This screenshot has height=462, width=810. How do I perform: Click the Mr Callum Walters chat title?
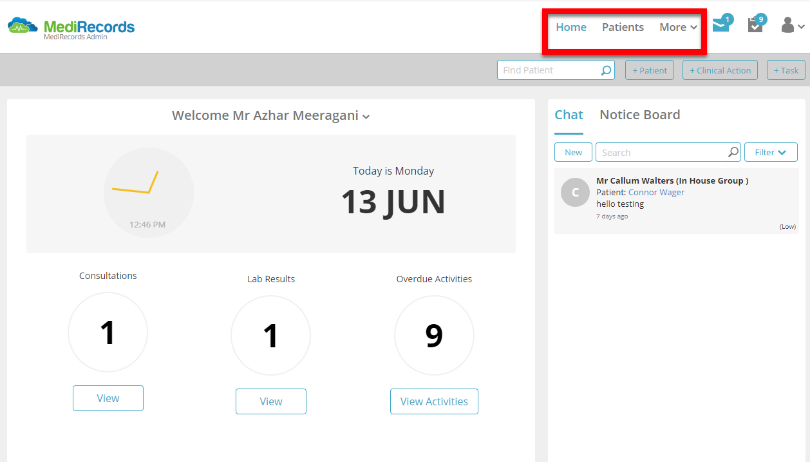tap(672, 181)
